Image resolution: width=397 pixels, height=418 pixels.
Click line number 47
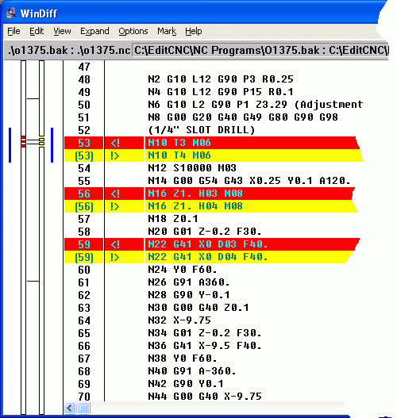coord(84,67)
